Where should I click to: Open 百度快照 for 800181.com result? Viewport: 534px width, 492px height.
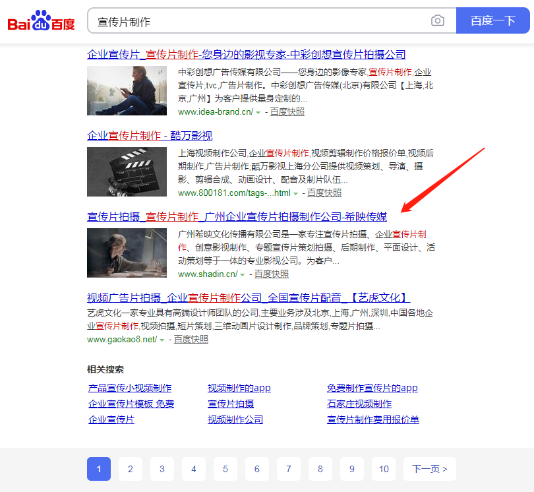(x=324, y=193)
